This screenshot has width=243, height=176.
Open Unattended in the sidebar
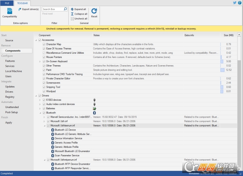click(12, 107)
